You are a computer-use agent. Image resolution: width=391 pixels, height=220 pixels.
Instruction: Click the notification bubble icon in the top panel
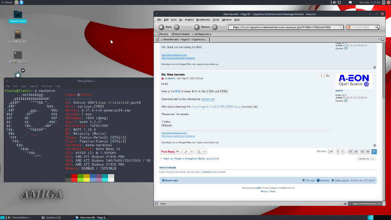tap(351, 2)
